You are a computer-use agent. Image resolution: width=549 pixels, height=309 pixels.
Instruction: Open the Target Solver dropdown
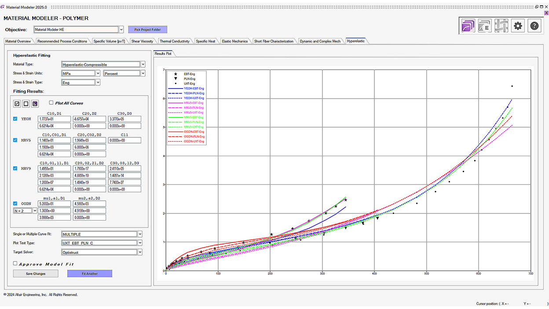(x=140, y=252)
